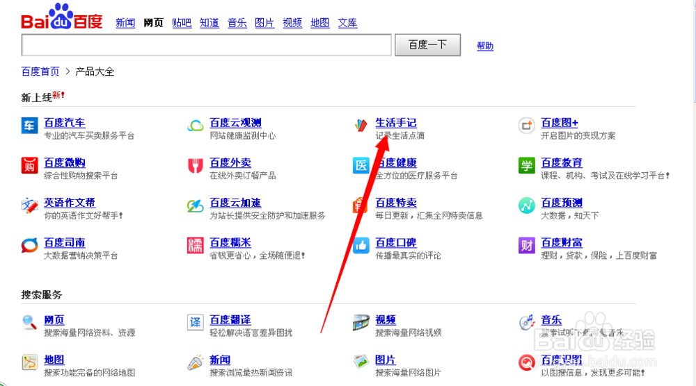Open the 图片 top navigation tab
This screenshot has width=696, height=386.
tap(264, 23)
